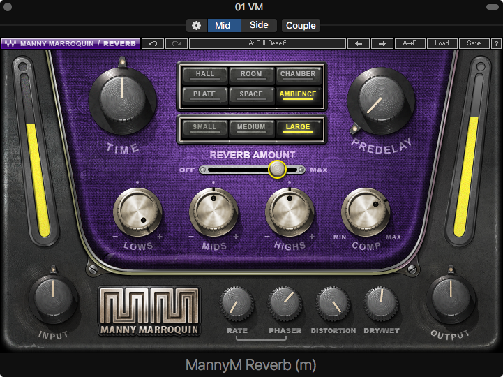Click the pill-shaped button at window top-right

tap(493, 7)
